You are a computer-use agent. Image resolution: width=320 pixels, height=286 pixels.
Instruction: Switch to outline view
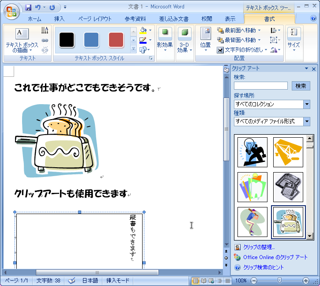click(220, 281)
